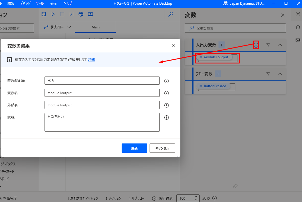
Task: Click the 変数の種類 field showing 出力
Action: (102, 81)
